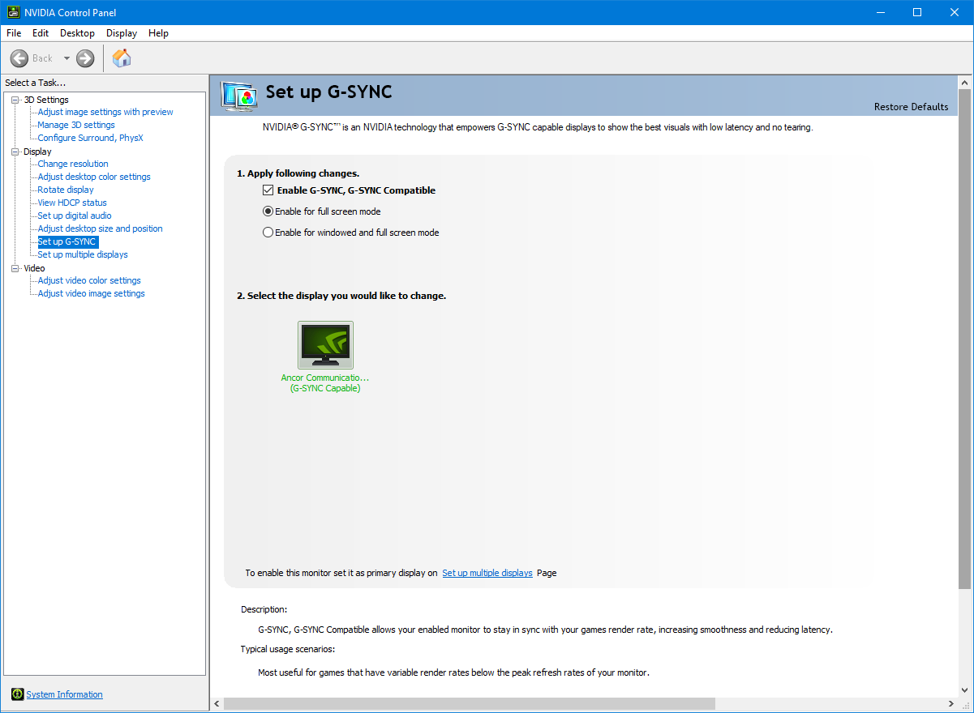Open the System Information link
Viewport: 974px width, 713px height.
click(x=65, y=694)
